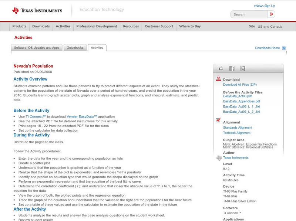Click the Nevada's Population title
This screenshot has height=221, width=296.
(x=33, y=66)
